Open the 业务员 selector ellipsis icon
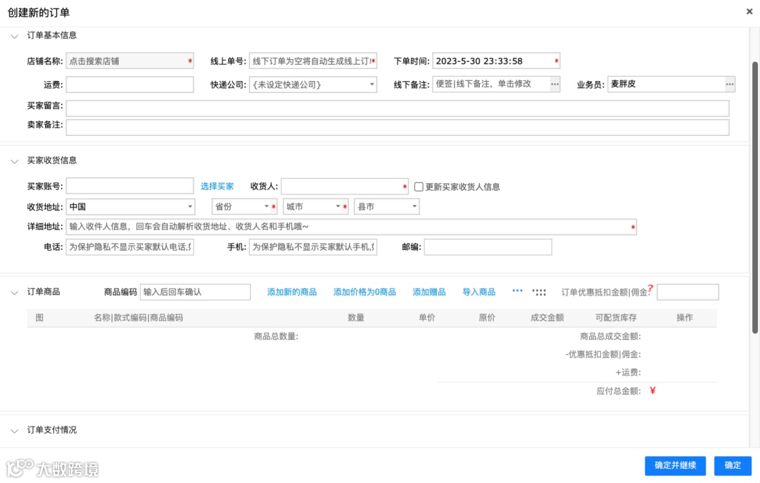 pyautogui.click(x=729, y=84)
